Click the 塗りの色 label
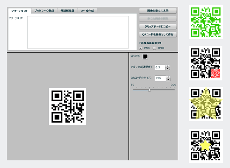 click(x=135, y=56)
